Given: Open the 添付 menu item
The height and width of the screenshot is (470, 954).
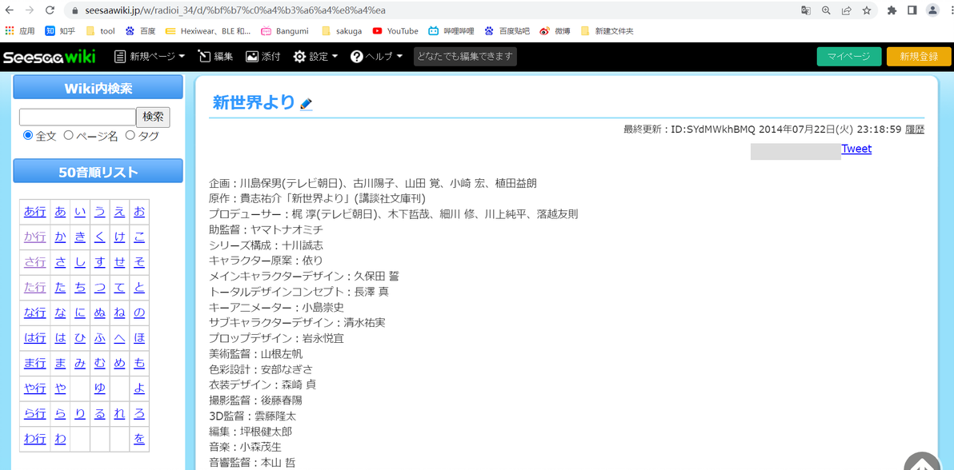Looking at the screenshot, I should tap(263, 57).
